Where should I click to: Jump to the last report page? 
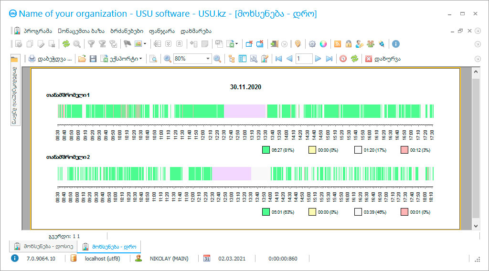(x=329, y=59)
